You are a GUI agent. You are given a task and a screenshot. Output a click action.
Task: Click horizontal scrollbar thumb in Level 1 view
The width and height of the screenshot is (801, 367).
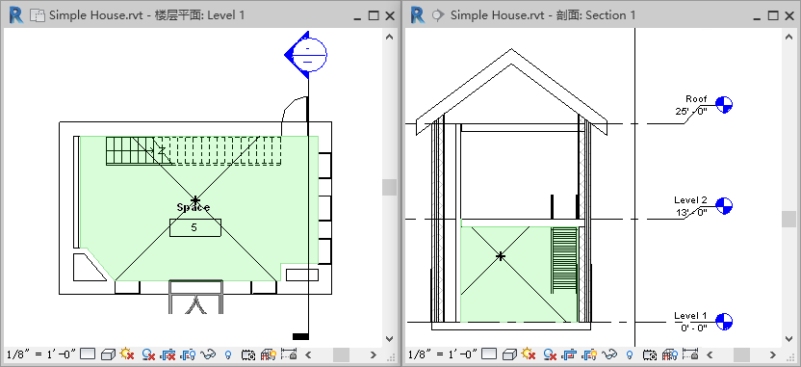[x=341, y=354]
